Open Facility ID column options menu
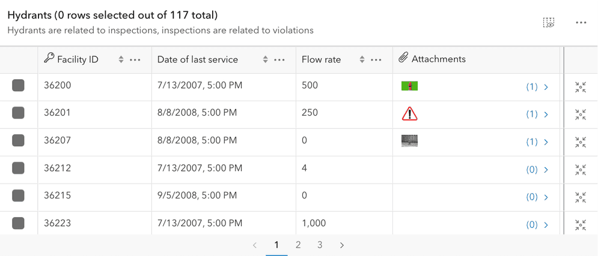Viewport: 598px width, 256px height. 135,59
